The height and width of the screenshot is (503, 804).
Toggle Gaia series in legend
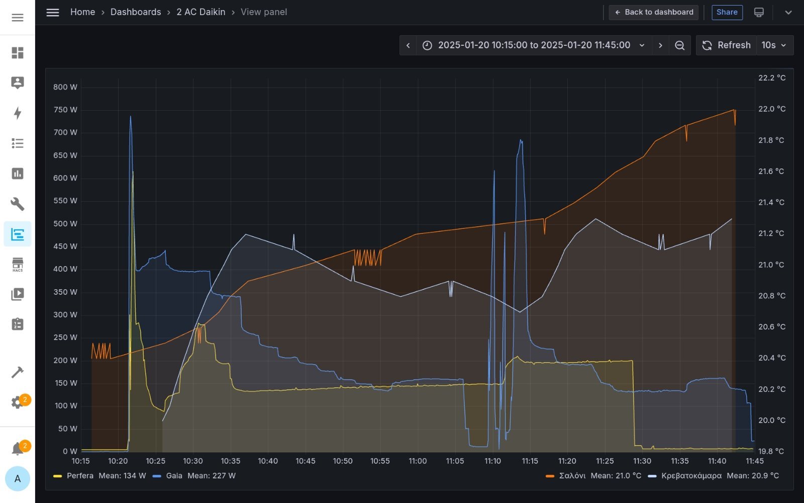click(174, 475)
